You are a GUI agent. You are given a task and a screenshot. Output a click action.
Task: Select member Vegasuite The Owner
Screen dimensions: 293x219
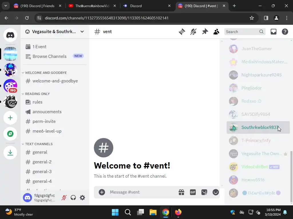[x=258, y=154]
